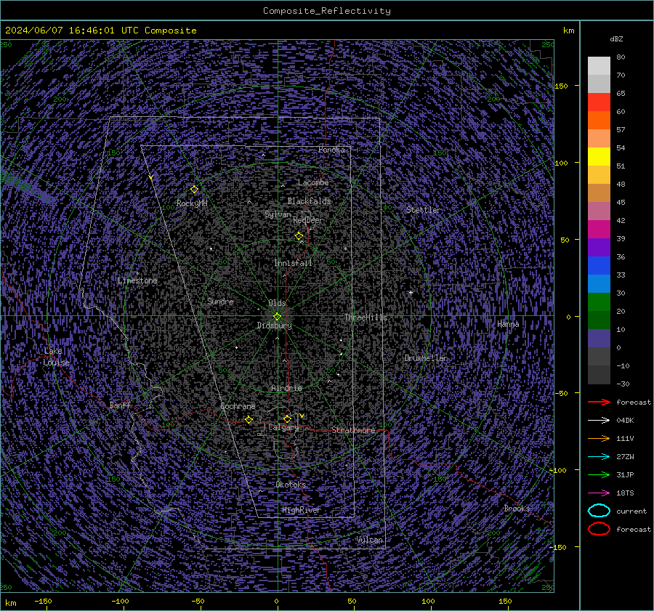Click the yellow diamond marker below Cochrane
The image size is (654, 611).
[x=249, y=420]
